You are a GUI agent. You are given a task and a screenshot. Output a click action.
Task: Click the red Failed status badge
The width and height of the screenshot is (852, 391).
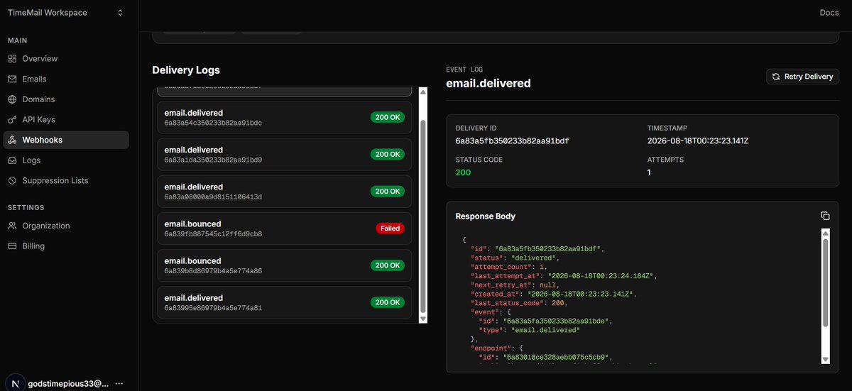point(390,228)
